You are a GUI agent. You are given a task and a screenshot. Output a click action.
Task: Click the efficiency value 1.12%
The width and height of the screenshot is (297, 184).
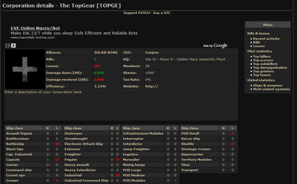pyautogui.click(x=100, y=86)
